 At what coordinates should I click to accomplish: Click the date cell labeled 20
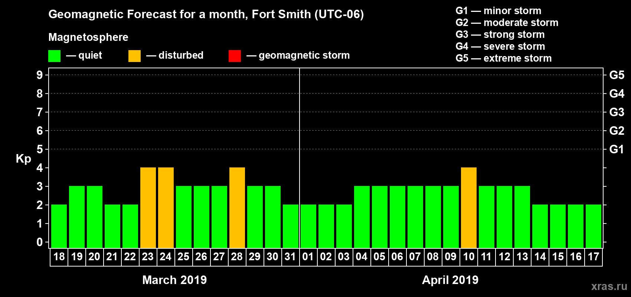[95, 257]
